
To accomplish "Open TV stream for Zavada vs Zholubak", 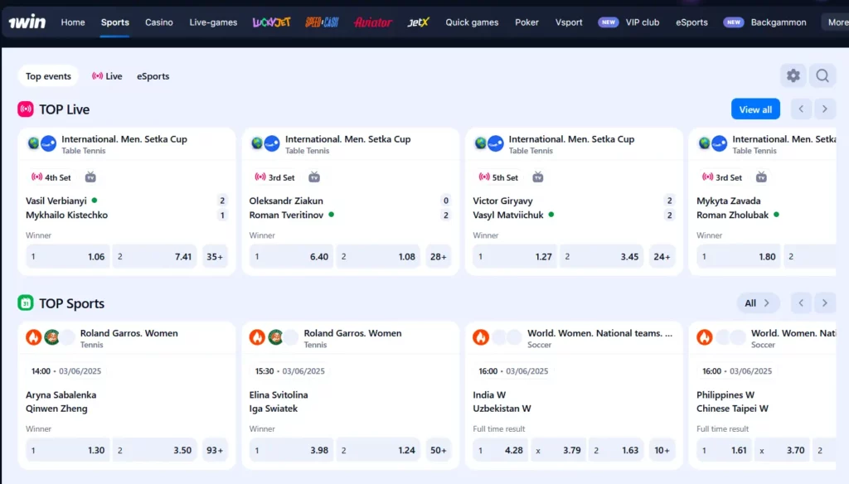I will pyautogui.click(x=761, y=177).
